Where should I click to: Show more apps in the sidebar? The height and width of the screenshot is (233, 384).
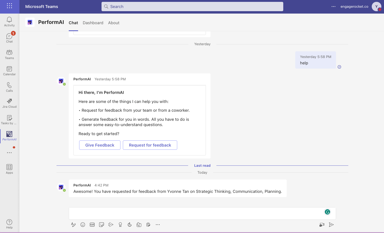(x=9, y=153)
